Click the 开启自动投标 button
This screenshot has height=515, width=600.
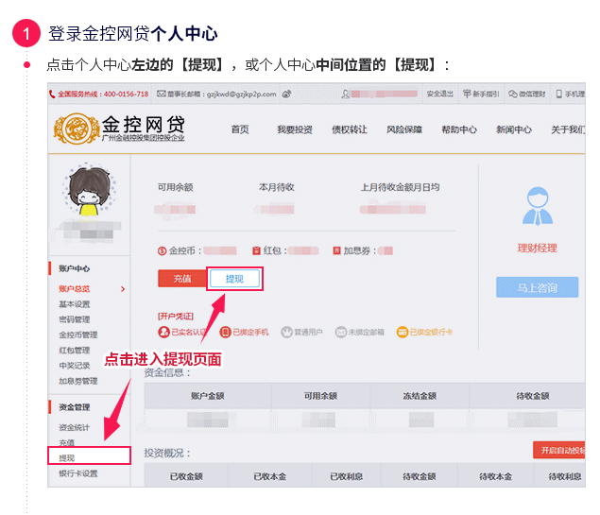(x=559, y=451)
